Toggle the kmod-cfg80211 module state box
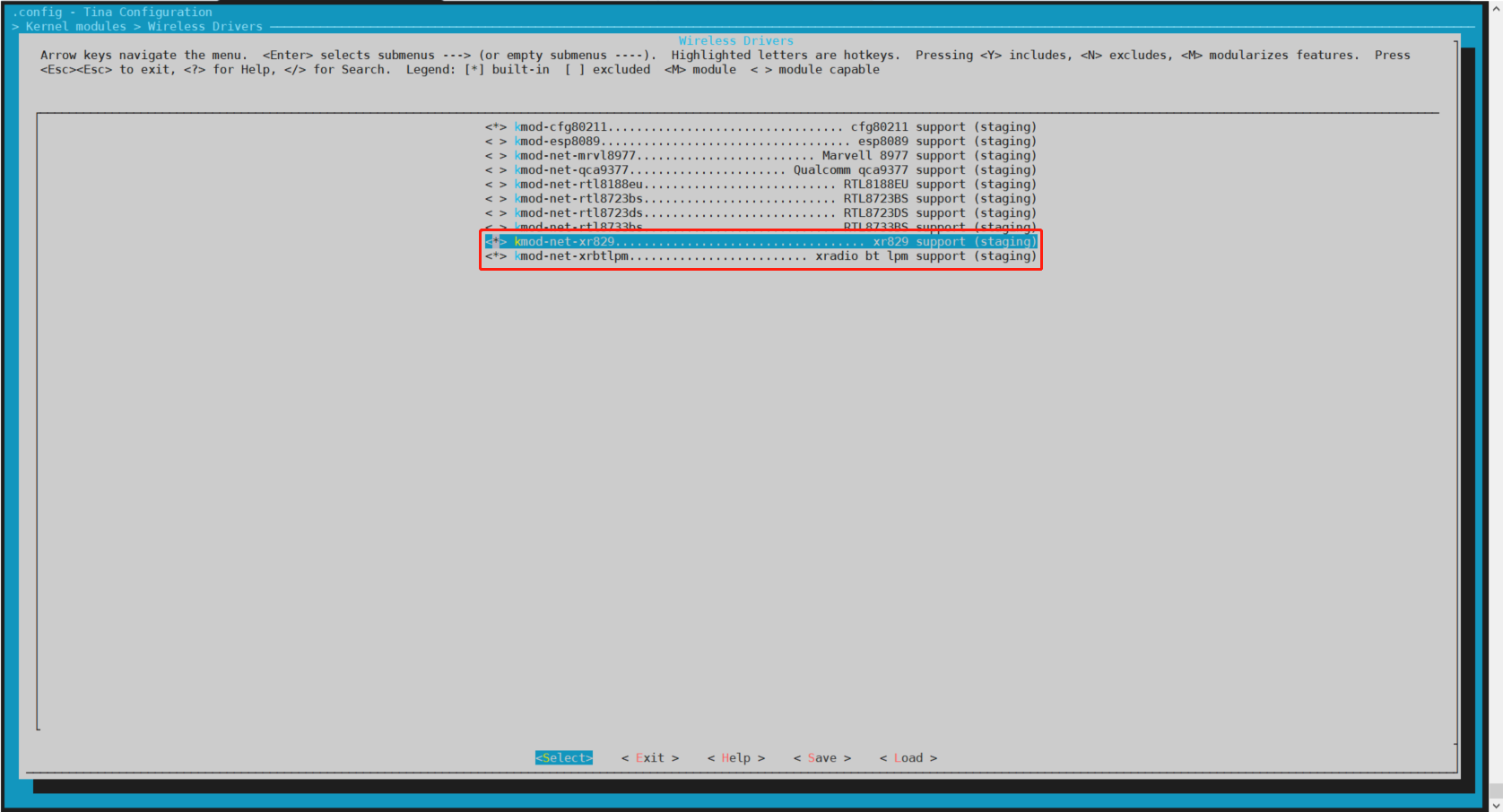The height and width of the screenshot is (812, 1503). coord(496,127)
